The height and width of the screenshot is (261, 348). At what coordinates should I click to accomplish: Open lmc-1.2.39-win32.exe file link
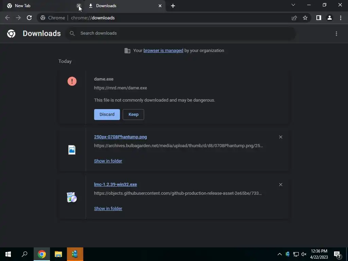coord(116,185)
